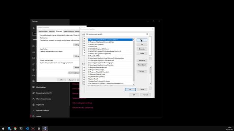Select the C:\Program Files\Razer Chroma SDK\bin entry

[x=110, y=42]
